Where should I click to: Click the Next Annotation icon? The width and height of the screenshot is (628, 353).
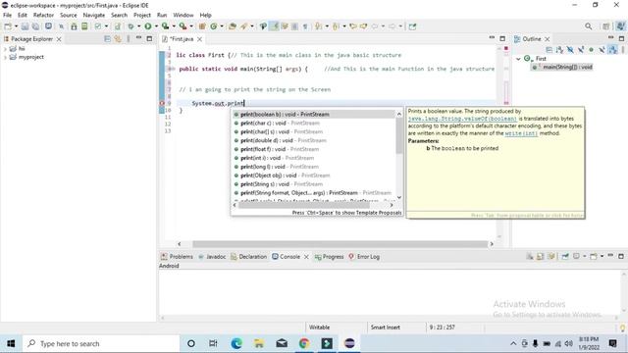318,26
